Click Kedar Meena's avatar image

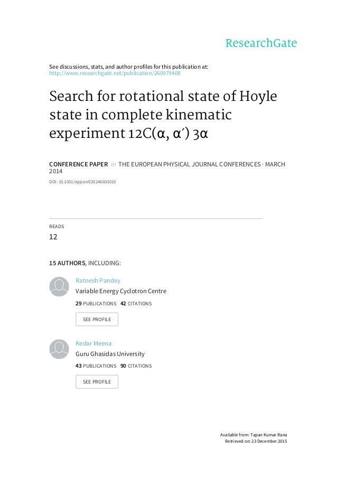pyautogui.click(x=59, y=349)
